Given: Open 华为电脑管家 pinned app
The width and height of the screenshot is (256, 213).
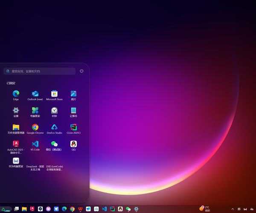Looking at the screenshot, I should [16, 162].
